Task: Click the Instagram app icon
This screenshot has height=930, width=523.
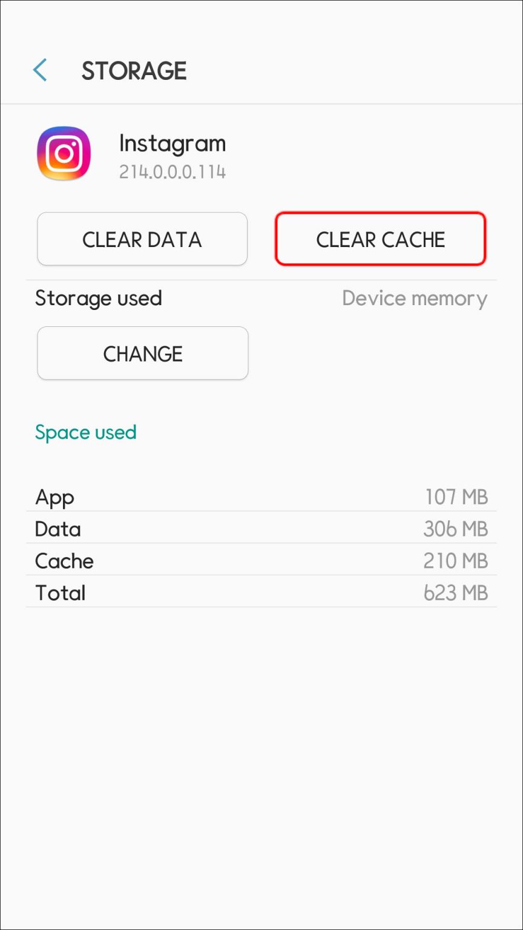Action: pos(64,153)
